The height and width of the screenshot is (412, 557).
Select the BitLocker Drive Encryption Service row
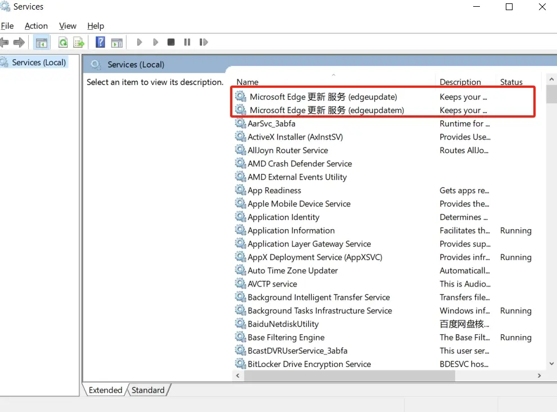coord(309,364)
